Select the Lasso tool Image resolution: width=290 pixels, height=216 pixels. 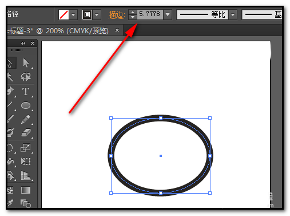point(26,77)
